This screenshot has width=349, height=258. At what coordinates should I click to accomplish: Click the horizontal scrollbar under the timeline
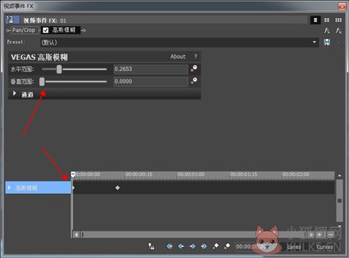click(x=193, y=235)
